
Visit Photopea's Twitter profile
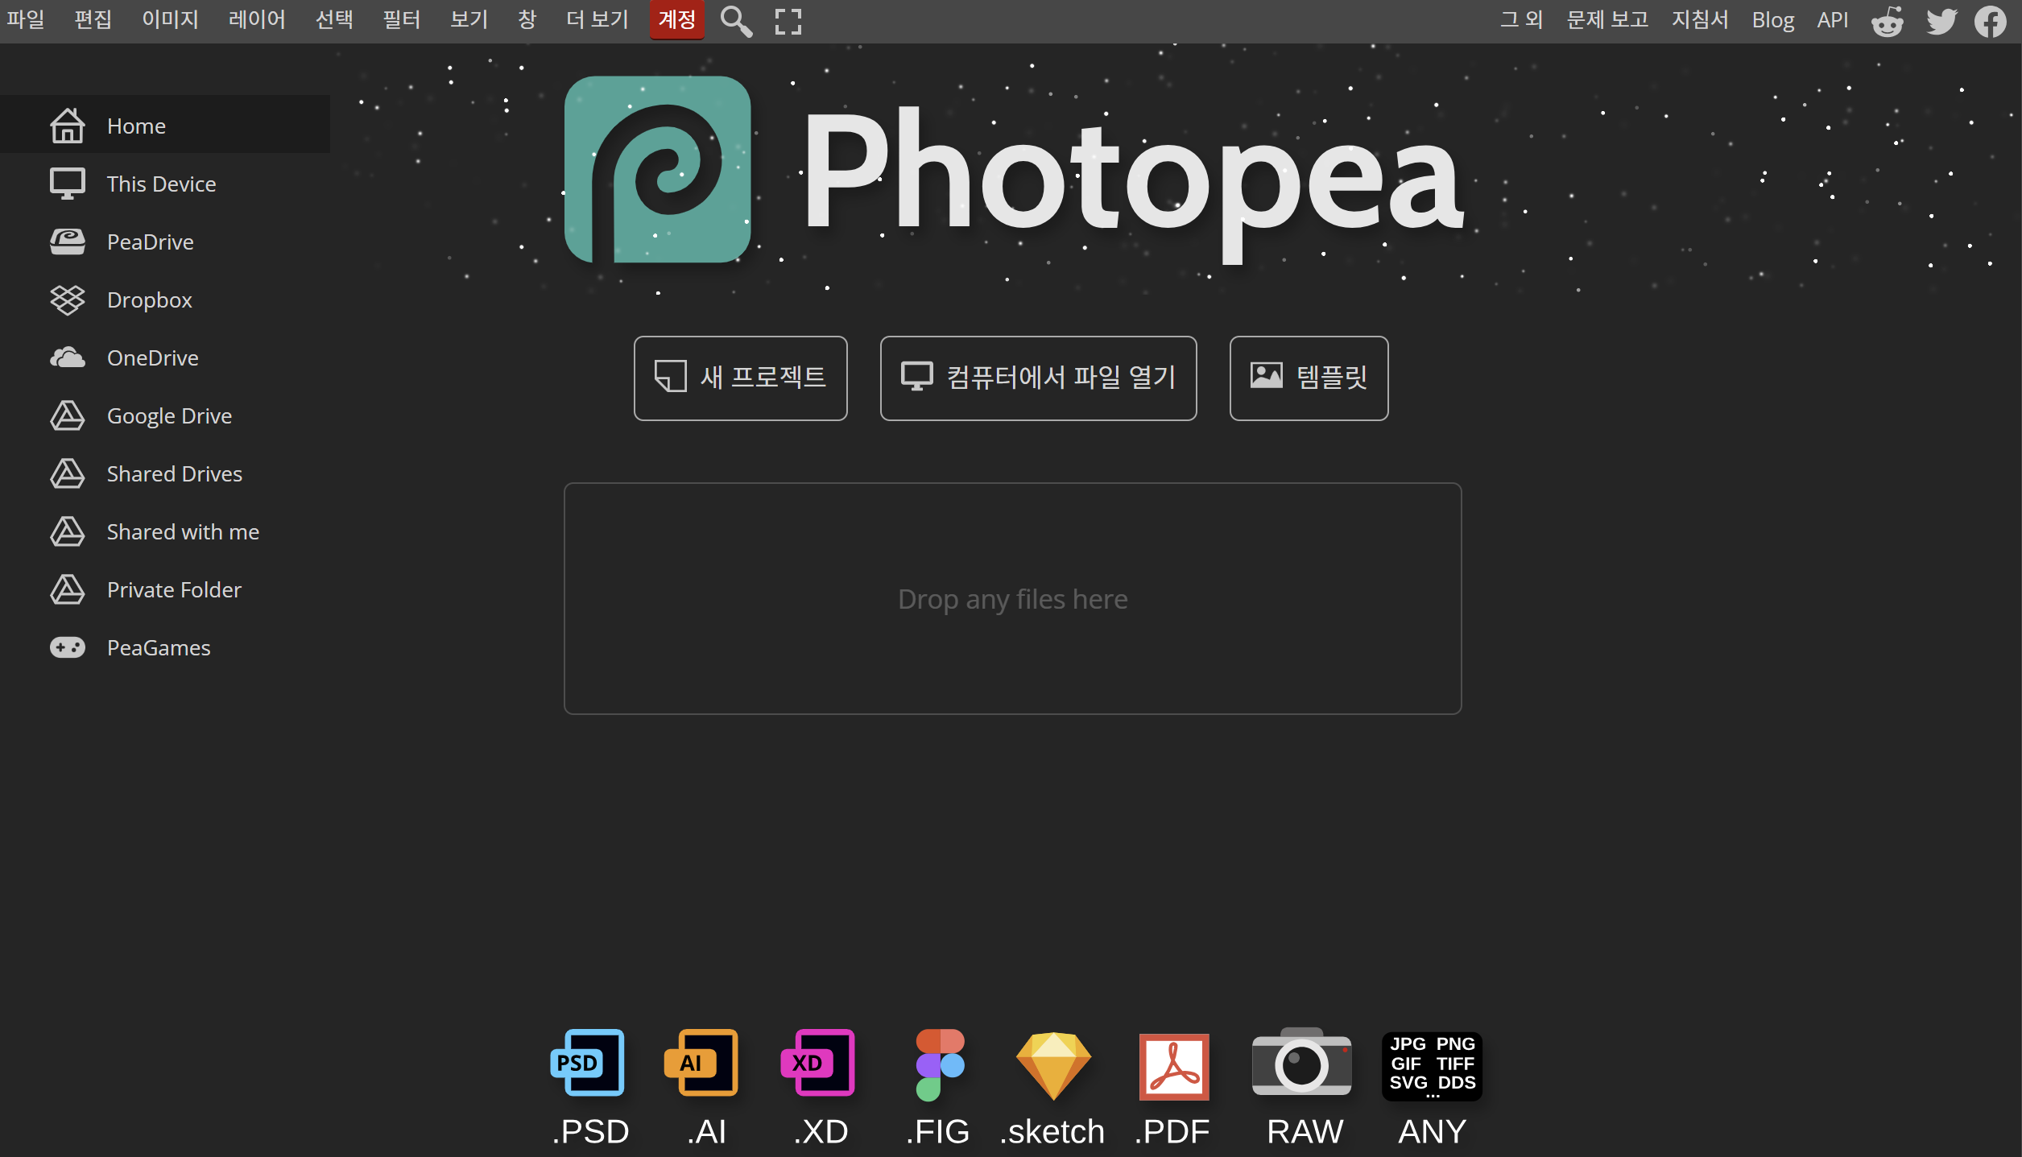[1940, 20]
